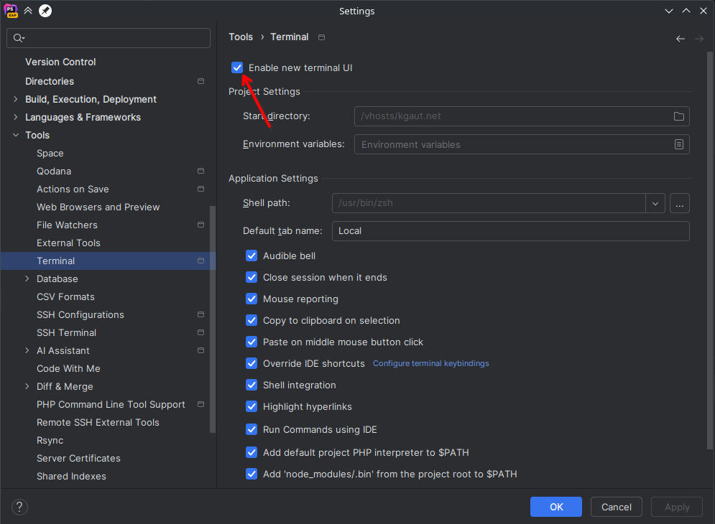
Task: Open the environment variables editor icon
Action: [x=678, y=144]
